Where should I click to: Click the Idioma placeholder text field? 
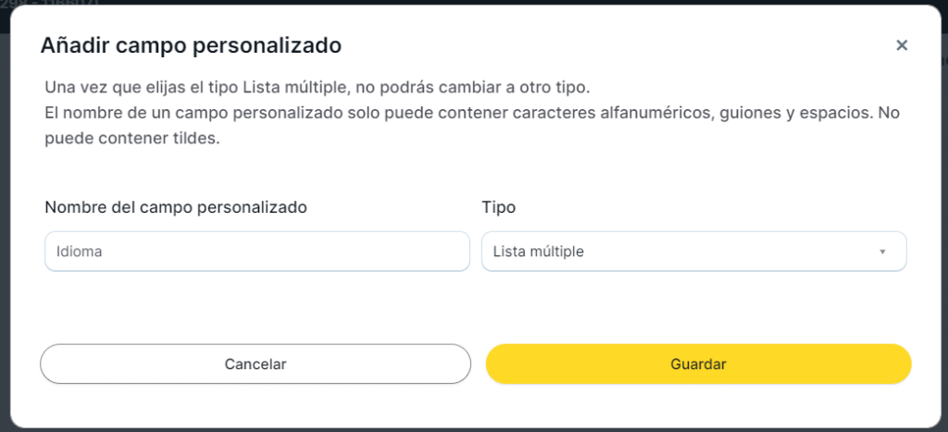tap(256, 252)
